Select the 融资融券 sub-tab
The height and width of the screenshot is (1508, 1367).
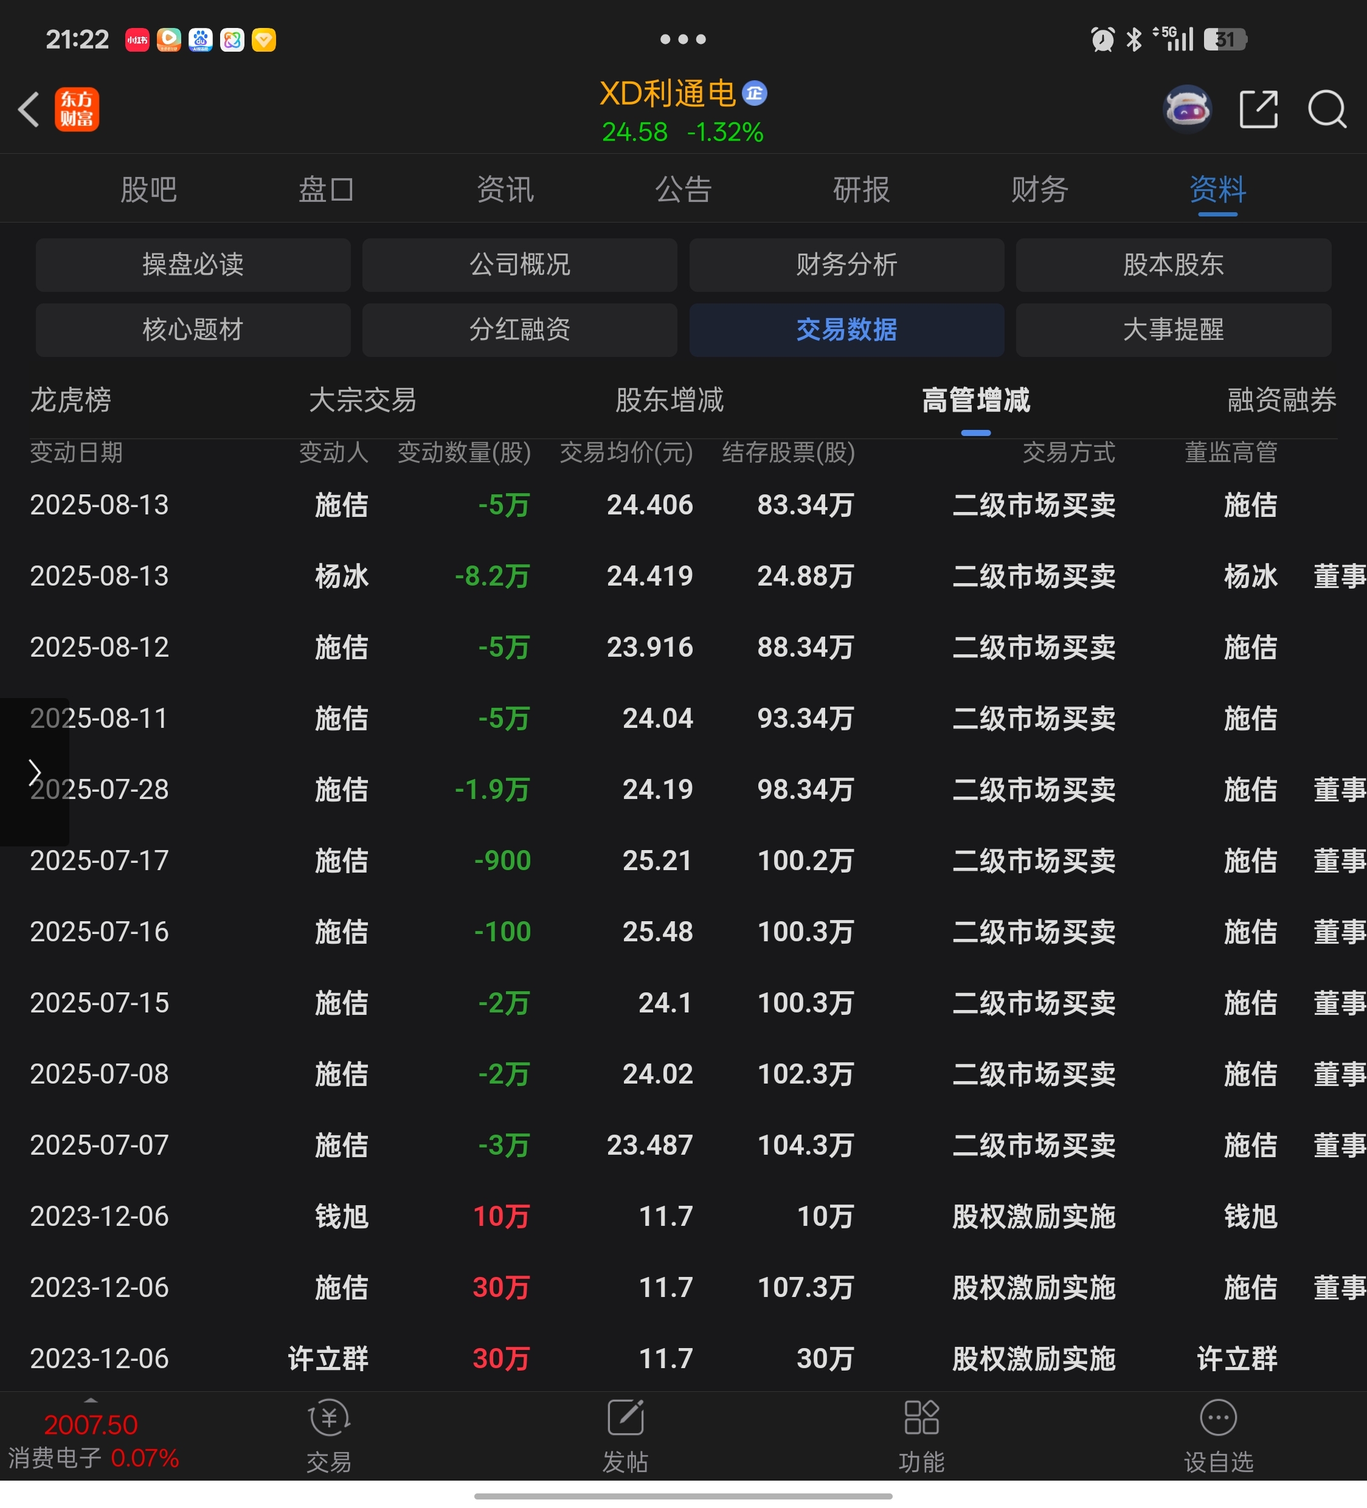click(x=1281, y=401)
